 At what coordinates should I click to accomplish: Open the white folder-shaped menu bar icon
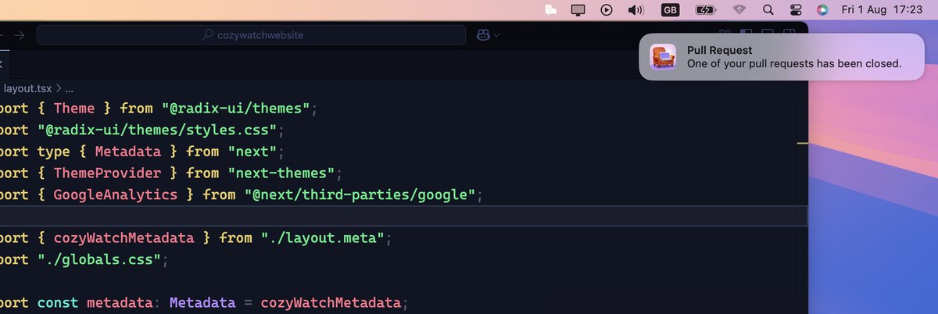[551, 10]
